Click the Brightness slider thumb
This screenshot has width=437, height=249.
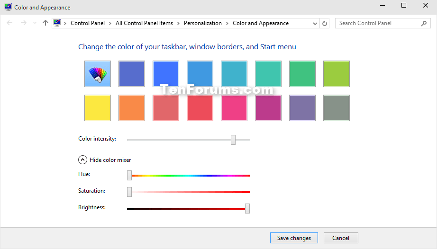tap(247, 208)
